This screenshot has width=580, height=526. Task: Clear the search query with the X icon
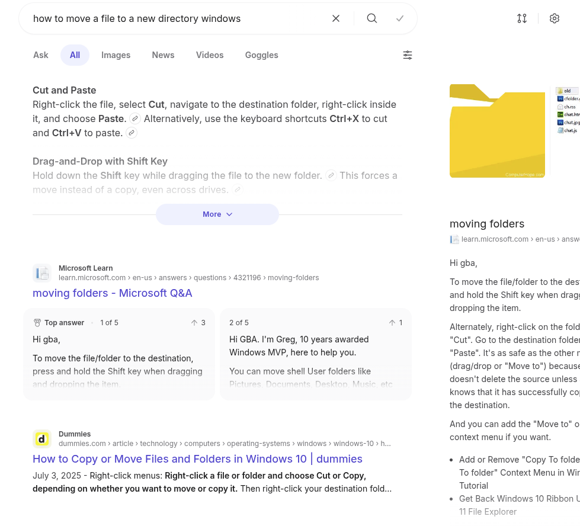[x=336, y=18]
